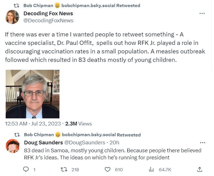Click the reply speech bubble icon
This screenshot has height=176, width=214.
coord(26,169)
